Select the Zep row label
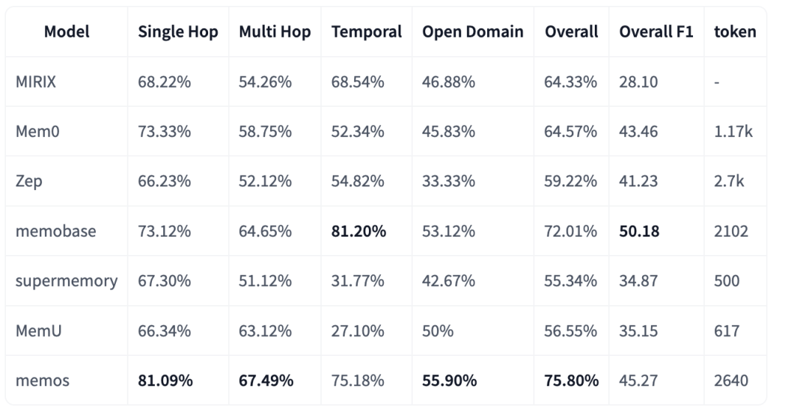Viewport: 797px width, 412px height. (28, 182)
